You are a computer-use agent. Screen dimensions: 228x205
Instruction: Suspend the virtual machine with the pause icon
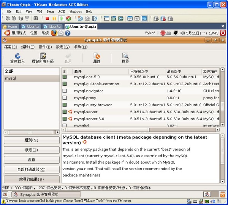[54, 19]
